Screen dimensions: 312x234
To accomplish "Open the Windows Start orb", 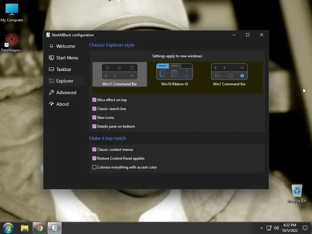I will point(8,228).
